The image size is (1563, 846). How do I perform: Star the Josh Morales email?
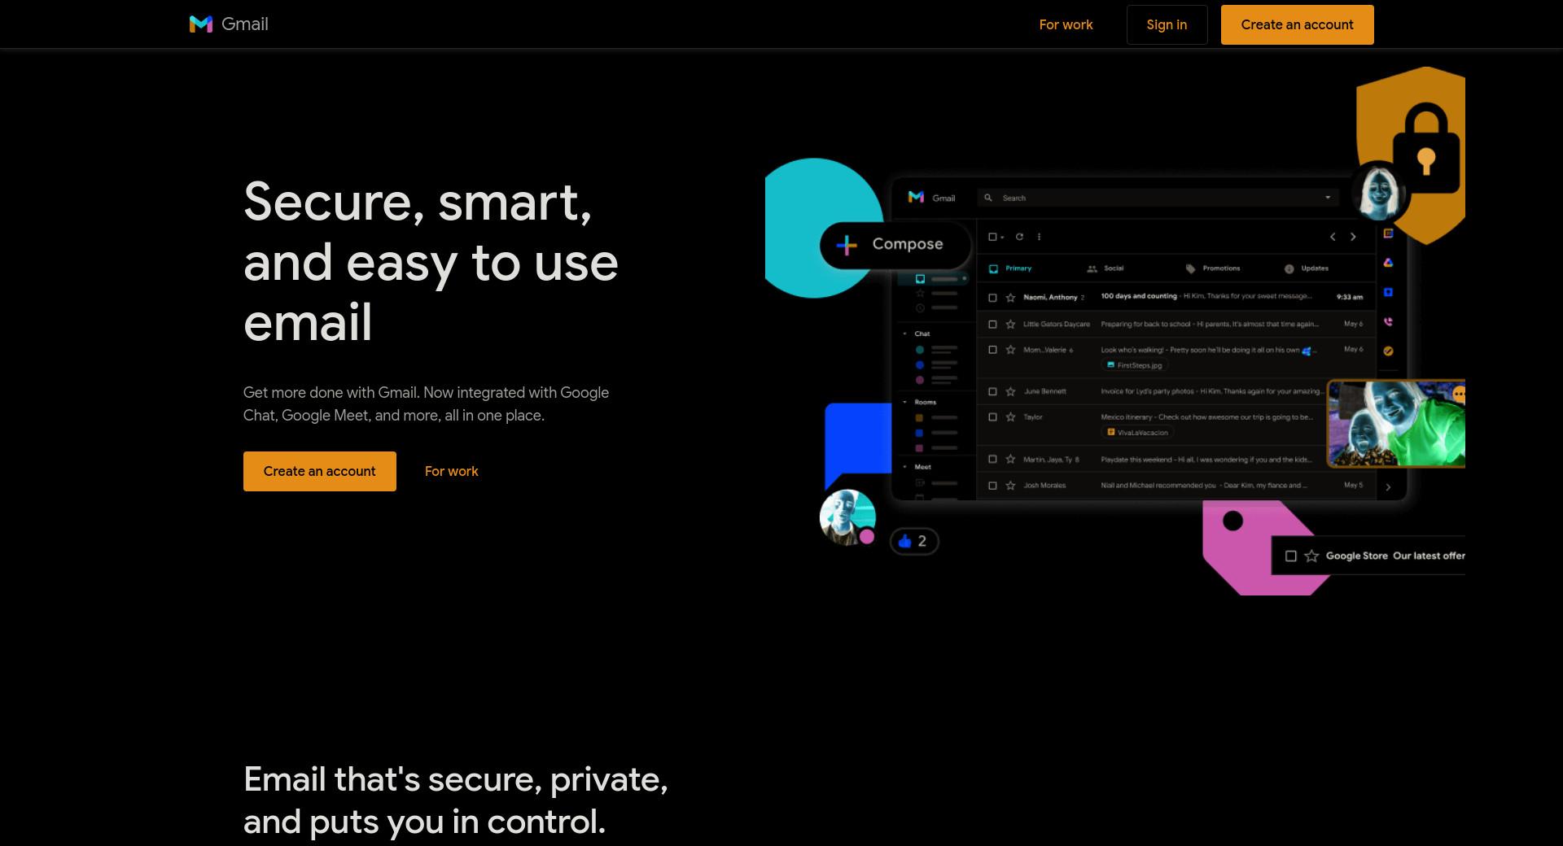point(1010,486)
